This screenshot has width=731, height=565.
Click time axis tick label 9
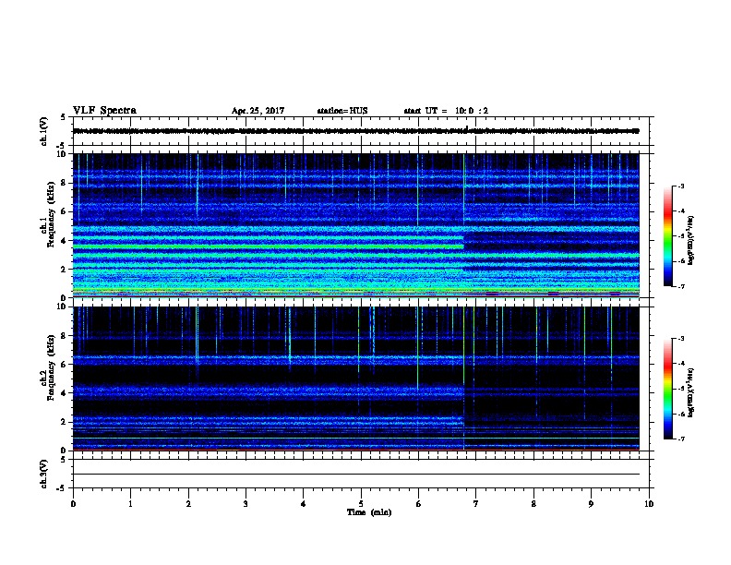pyautogui.click(x=591, y=504)
